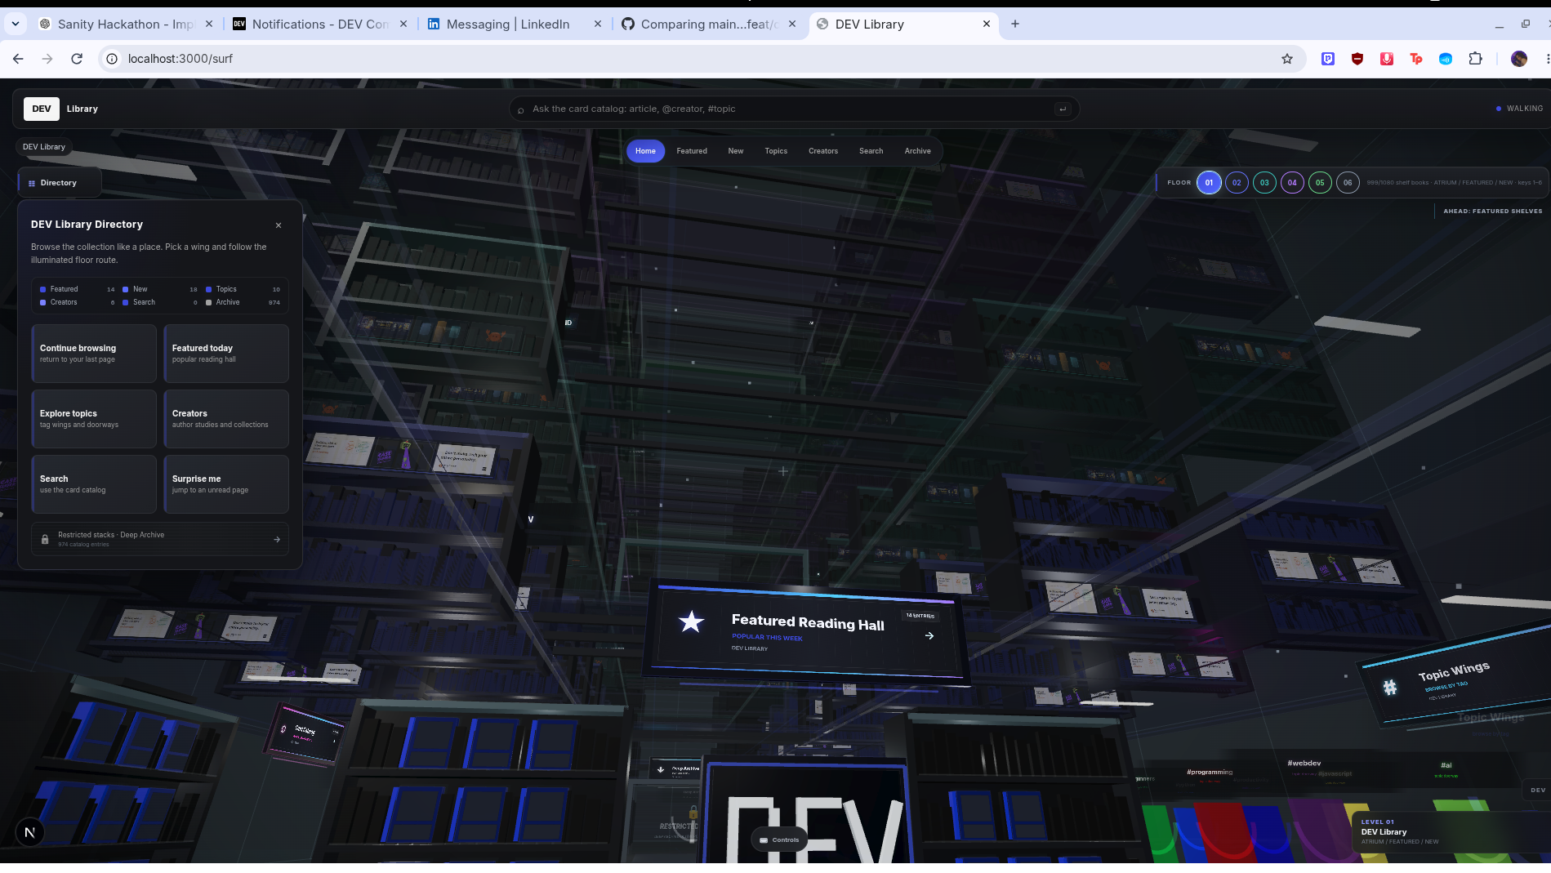Switch to the Creators nav tab

(x=823, y=151)
